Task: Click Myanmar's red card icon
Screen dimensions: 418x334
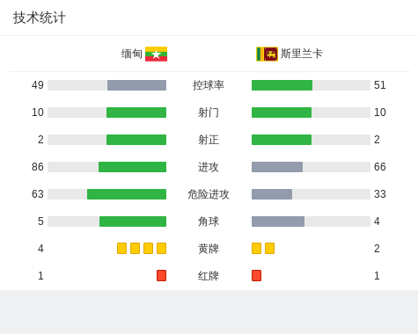Action: [x=161, y=276]
